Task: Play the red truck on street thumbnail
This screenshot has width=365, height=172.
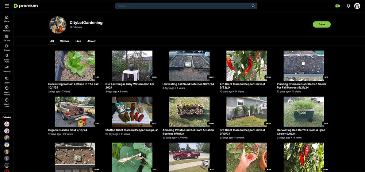Action: [x=189, y=157]
